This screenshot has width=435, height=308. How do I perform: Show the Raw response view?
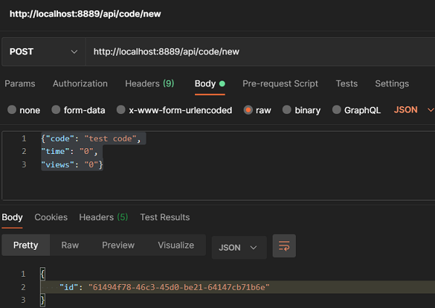click(x=70, y=246)
